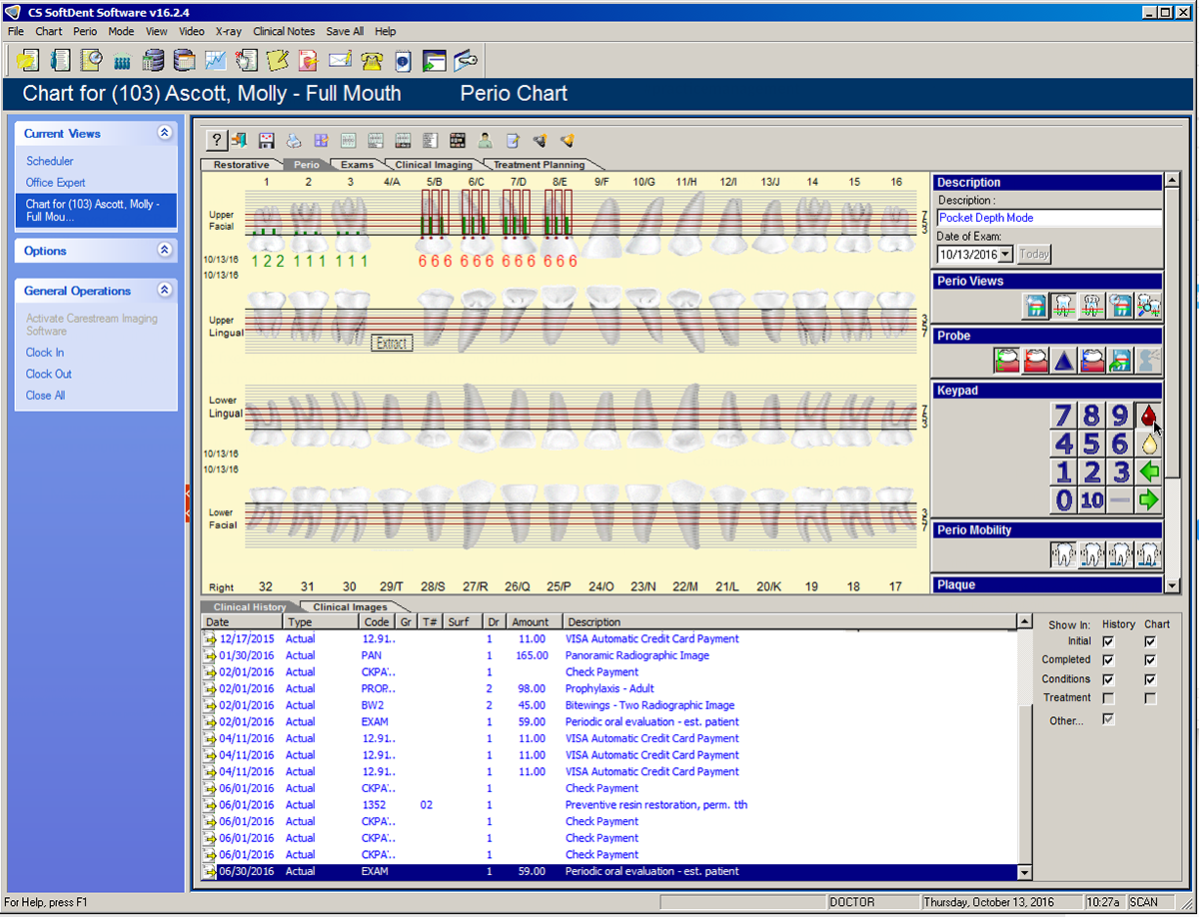Click the Close All link

click(45, 396)
